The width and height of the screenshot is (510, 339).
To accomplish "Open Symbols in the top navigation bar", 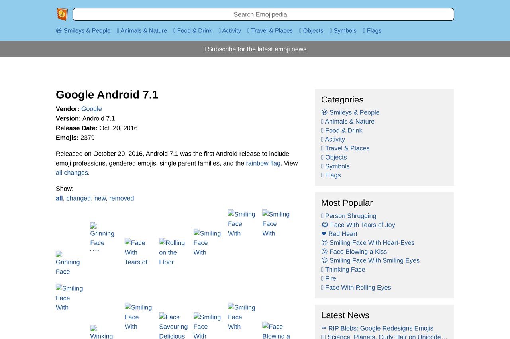I will pos(343,31).
